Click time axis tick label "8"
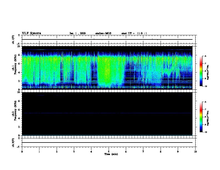 click(x=161, y=152)
